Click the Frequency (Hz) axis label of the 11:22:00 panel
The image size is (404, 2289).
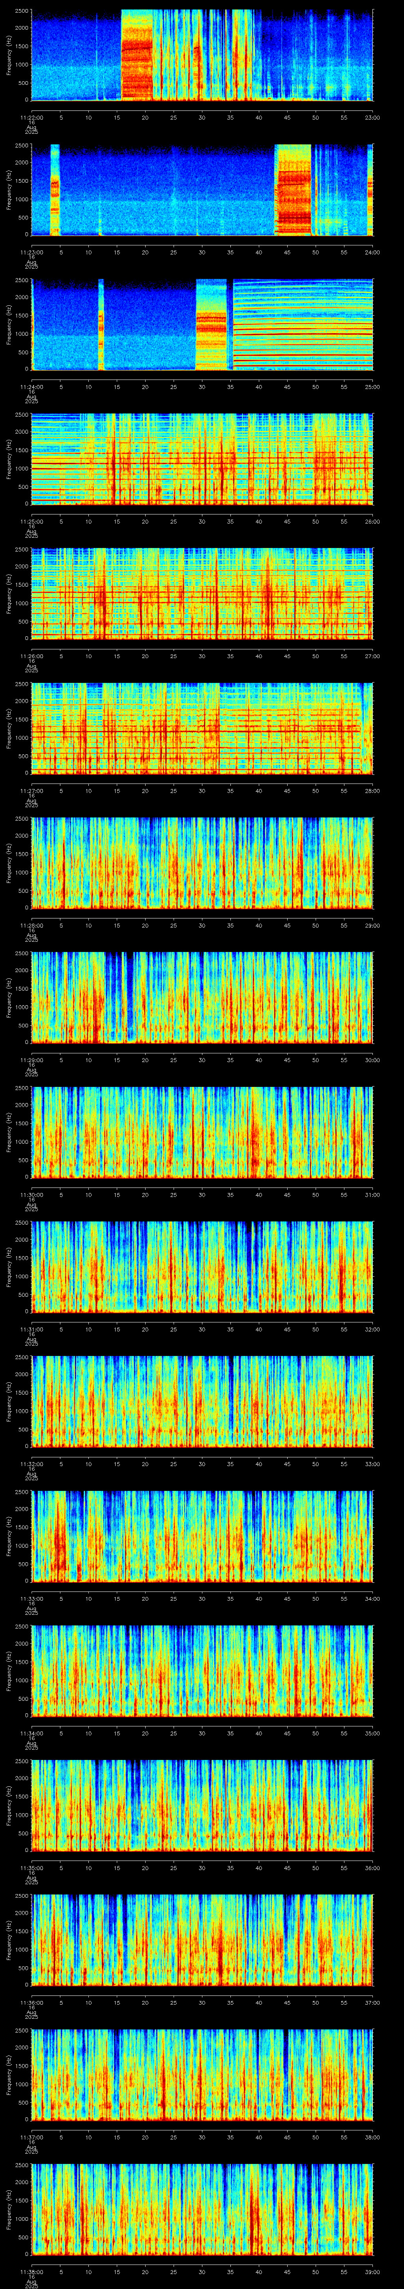coord(9,55)
